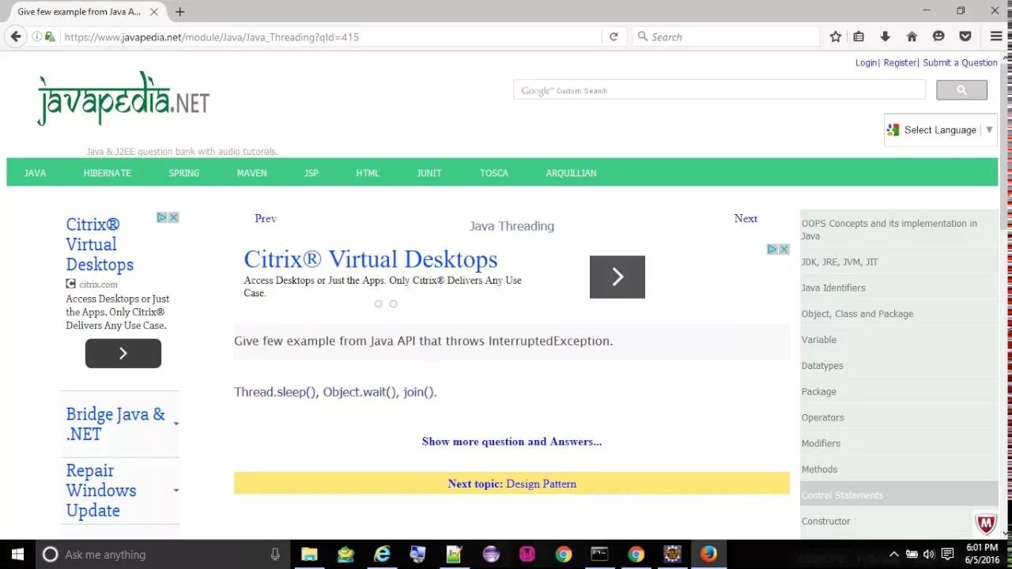Focus the Google Custom Search field
The height and width of the screenshot is (569, 1012).
[x=719, y=90]
